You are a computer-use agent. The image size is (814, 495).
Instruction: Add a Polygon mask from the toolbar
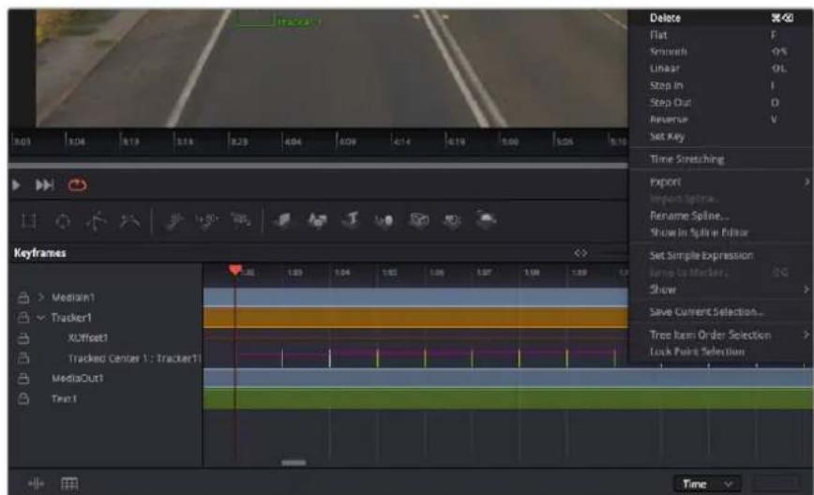pyautogui.click(x=97, y=221)
